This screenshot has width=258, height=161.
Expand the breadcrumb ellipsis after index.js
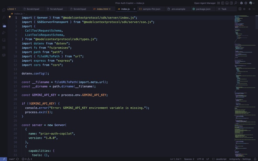point(26,14)
